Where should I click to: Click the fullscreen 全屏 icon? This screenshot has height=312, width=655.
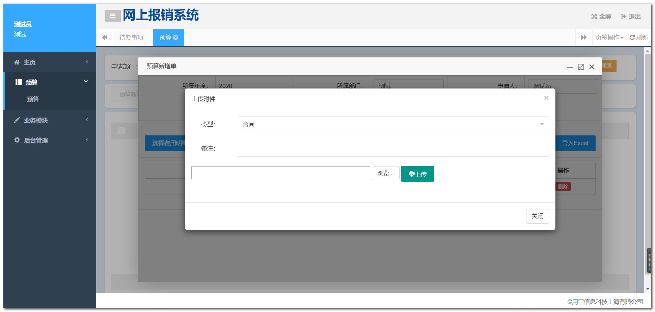pyautogui.click(x=594, y=17)
